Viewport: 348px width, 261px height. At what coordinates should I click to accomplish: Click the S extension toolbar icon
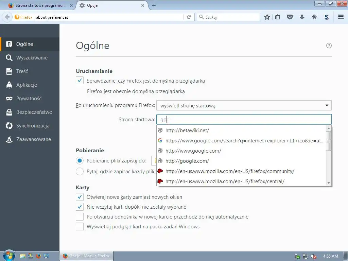(327, 17)
